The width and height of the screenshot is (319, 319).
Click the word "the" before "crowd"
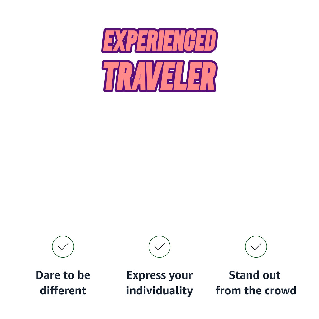(x=250, y=291)
